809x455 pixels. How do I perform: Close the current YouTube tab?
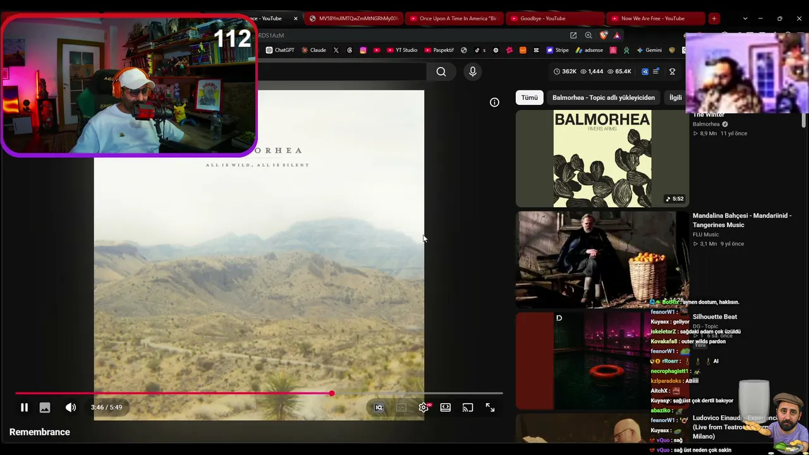click(295, 18)
